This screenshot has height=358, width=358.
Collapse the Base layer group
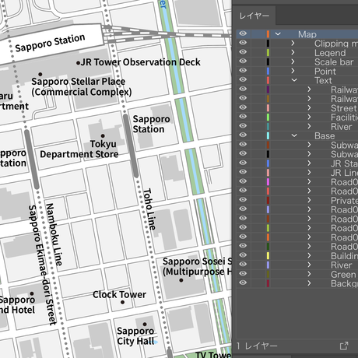point(294,135)
